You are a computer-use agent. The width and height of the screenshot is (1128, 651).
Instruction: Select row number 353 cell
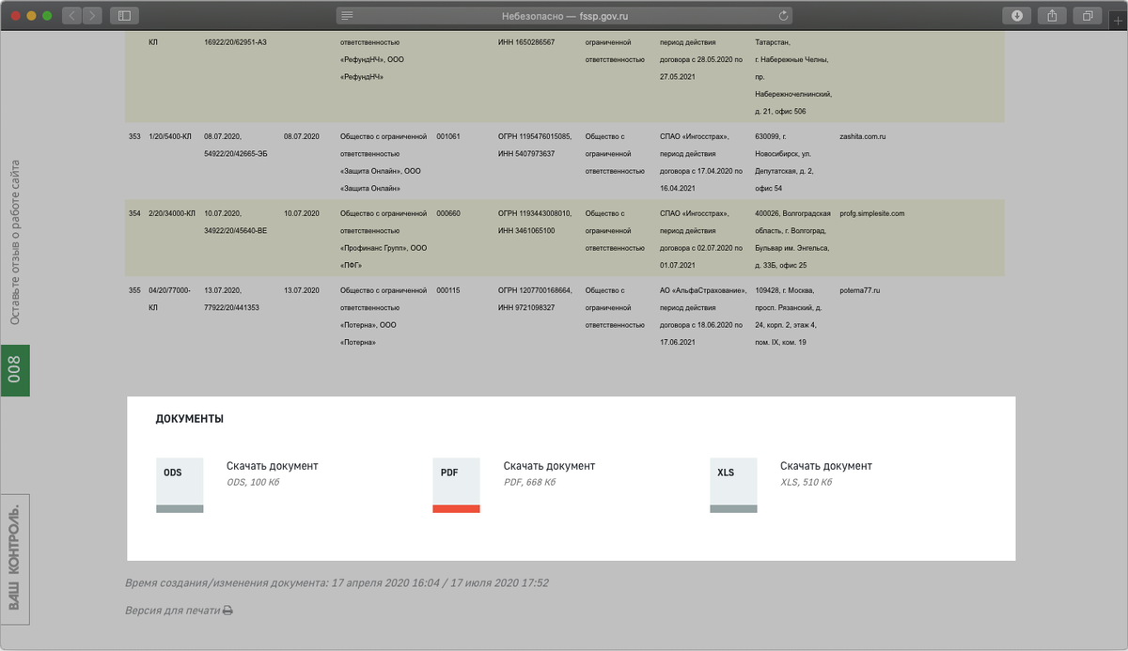tap(134, 136)
